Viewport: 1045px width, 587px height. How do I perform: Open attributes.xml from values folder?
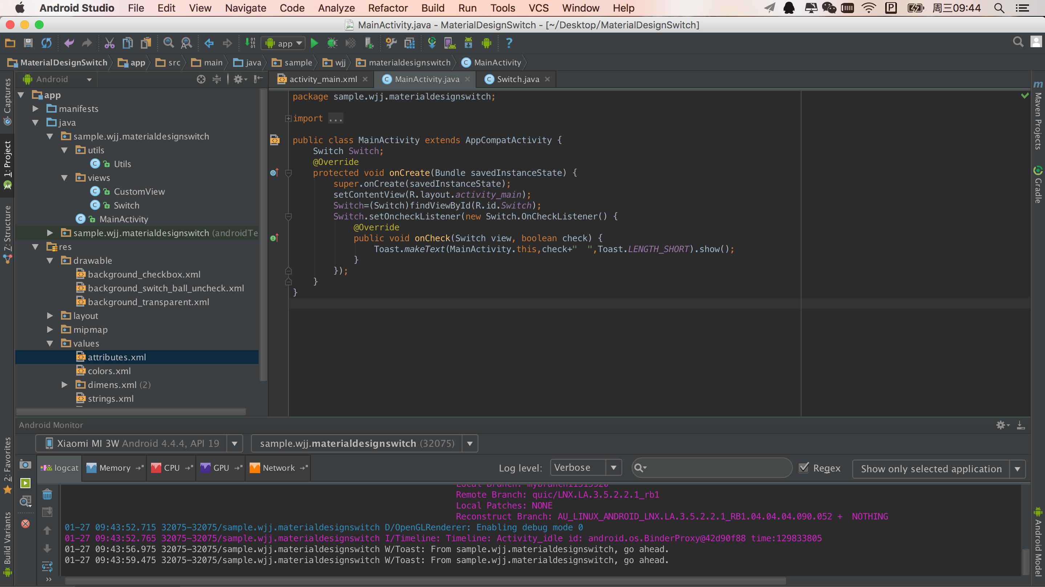pos(117,357)
